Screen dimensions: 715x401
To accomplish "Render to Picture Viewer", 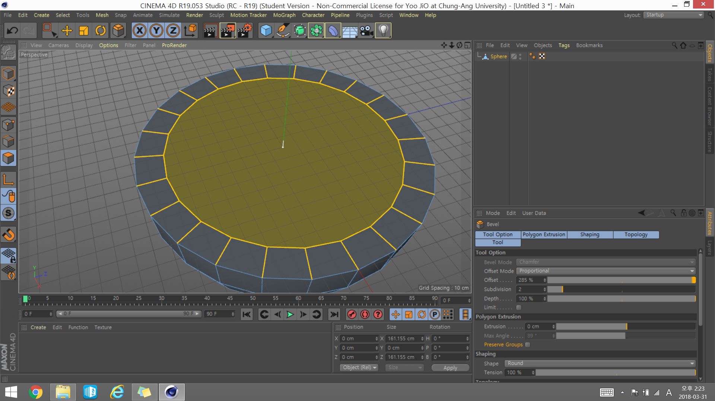I will tap(228, 30).
